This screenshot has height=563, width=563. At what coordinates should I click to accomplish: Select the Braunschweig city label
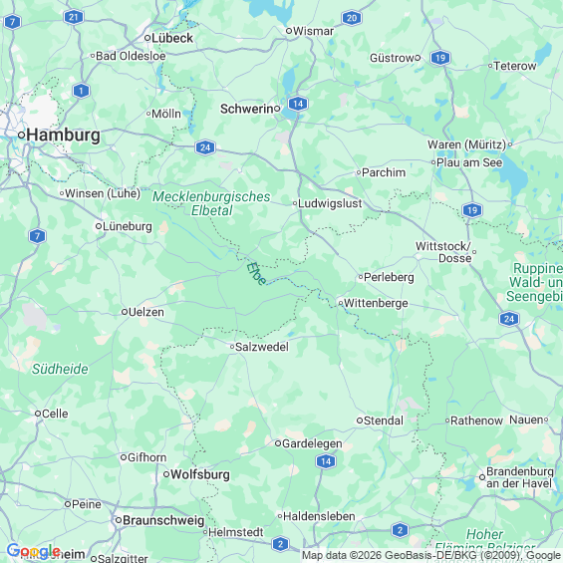[x=163, y=520]
